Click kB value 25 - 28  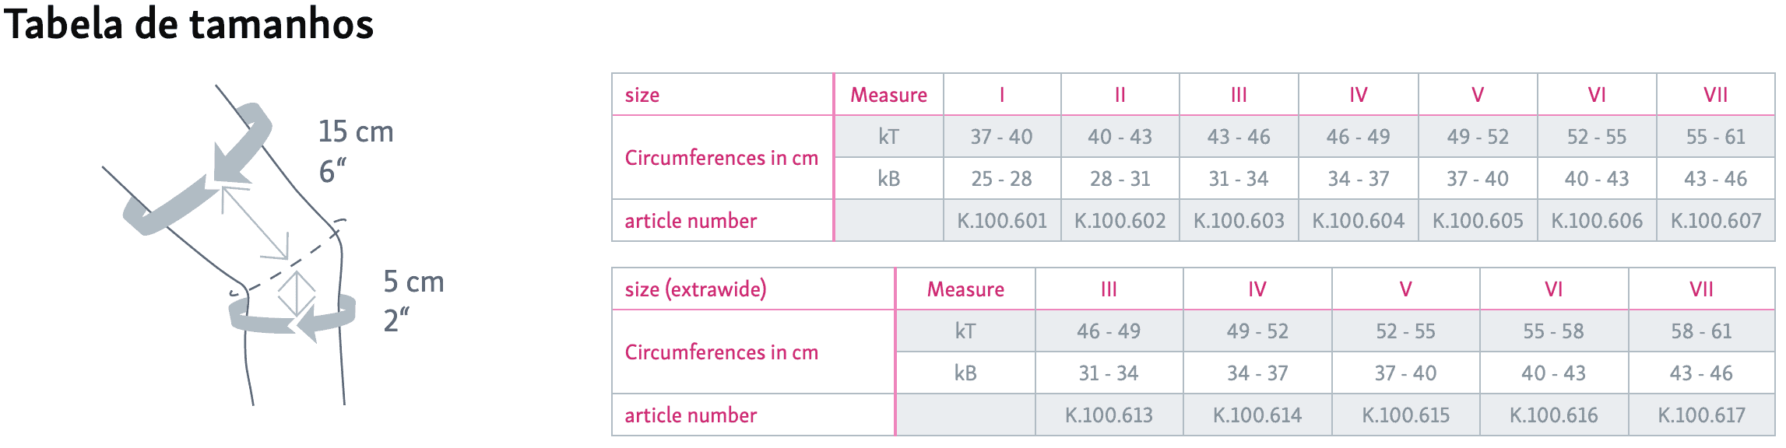pyautogui.click(x=1001, y=179)
